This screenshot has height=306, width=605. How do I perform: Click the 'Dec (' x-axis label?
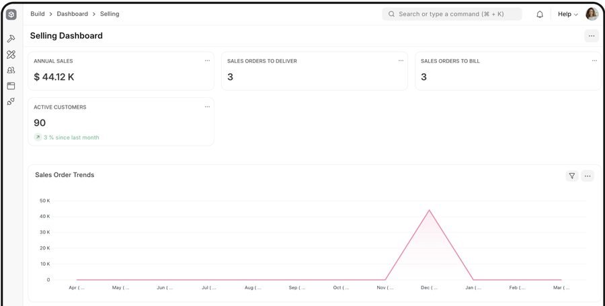tap(429, 288)
